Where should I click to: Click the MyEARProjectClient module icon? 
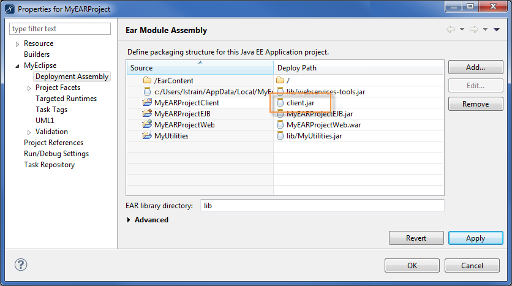coord(147,103)
